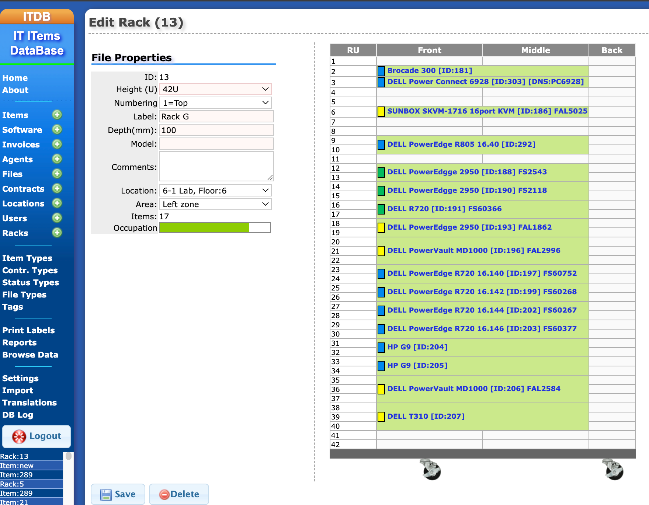Click in the Depth(mm) field
This screenshot has height=505, width=649.
[216, 130]
